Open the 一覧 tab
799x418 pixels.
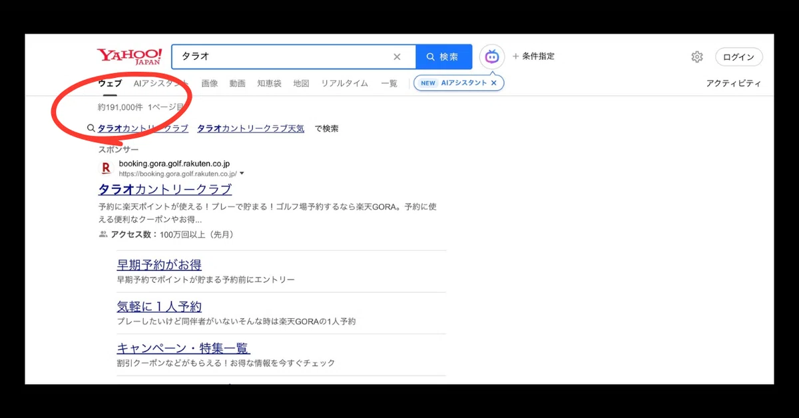[x=389, y=83]
